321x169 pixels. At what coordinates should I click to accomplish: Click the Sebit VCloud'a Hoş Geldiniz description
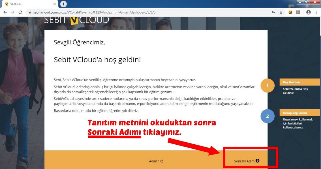[295, 91]
